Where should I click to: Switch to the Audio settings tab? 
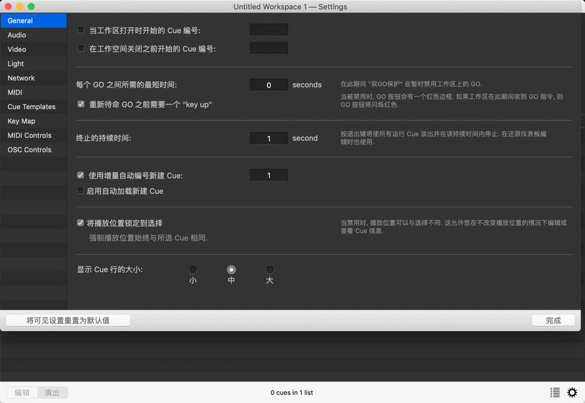(17, 34)
